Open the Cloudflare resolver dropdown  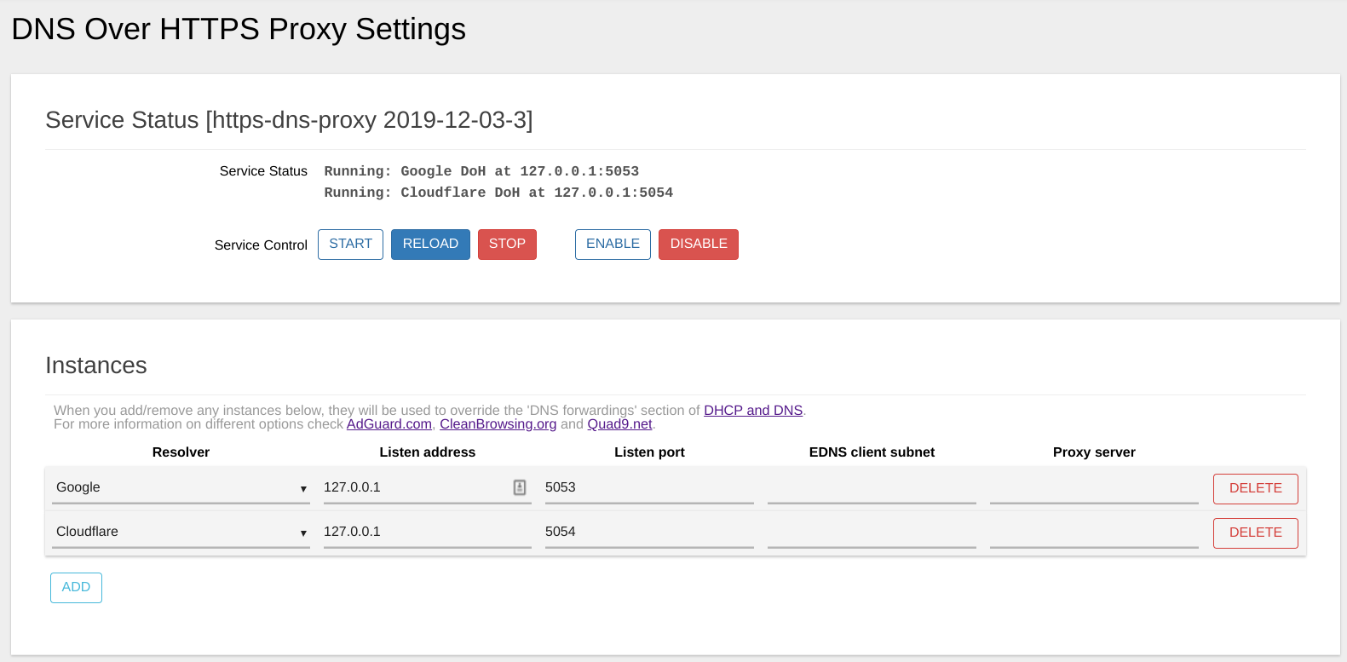click(181, 532)
